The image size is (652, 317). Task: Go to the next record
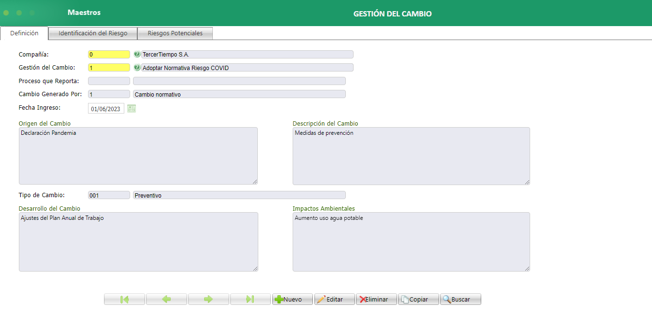click(208, 299)
